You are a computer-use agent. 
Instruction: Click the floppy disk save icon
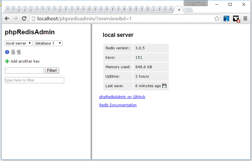click(x=164, y=86)
